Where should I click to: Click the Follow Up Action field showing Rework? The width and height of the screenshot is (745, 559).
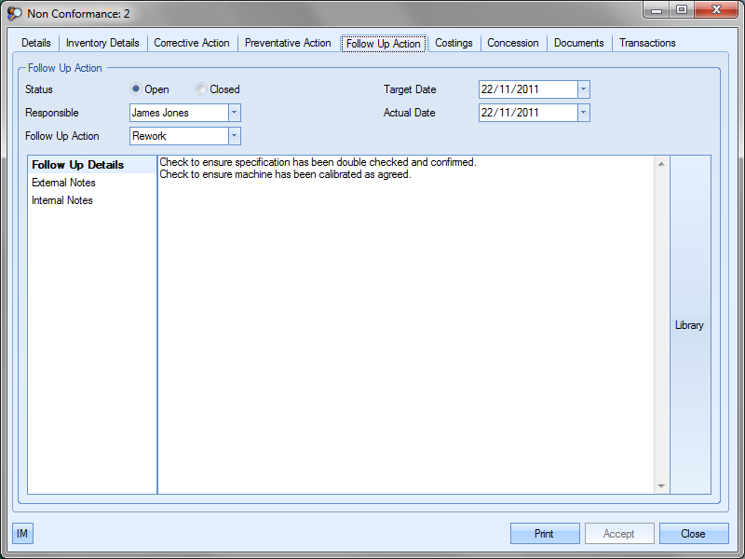[x=179, y=136]
